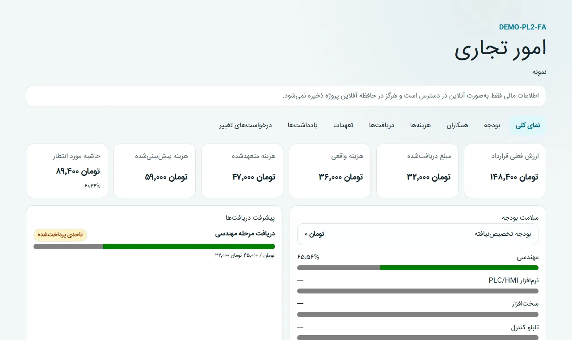
Task: Click the حاشیه مورد انتظار card label
Action: pos(76,156)
